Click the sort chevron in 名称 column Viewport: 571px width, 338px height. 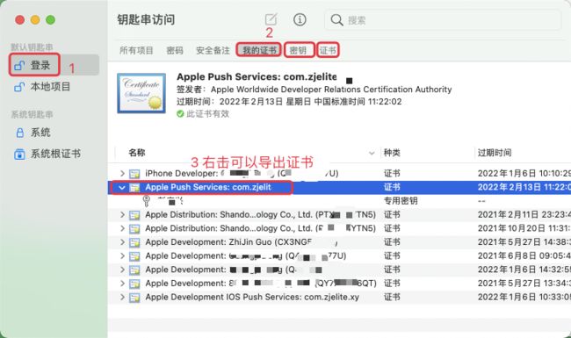coord(372,153)
